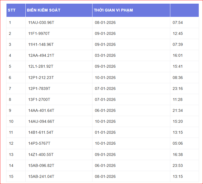Click the BIỂN KIỂM SOÁT column header
Image resolution: width=203 pixels, height=184 pixels.
[43, 10]
